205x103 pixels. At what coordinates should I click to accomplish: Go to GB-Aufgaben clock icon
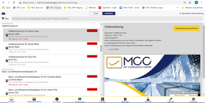click(x=57, y=99)
